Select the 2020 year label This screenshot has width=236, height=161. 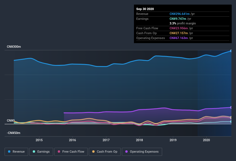[206, 140]
